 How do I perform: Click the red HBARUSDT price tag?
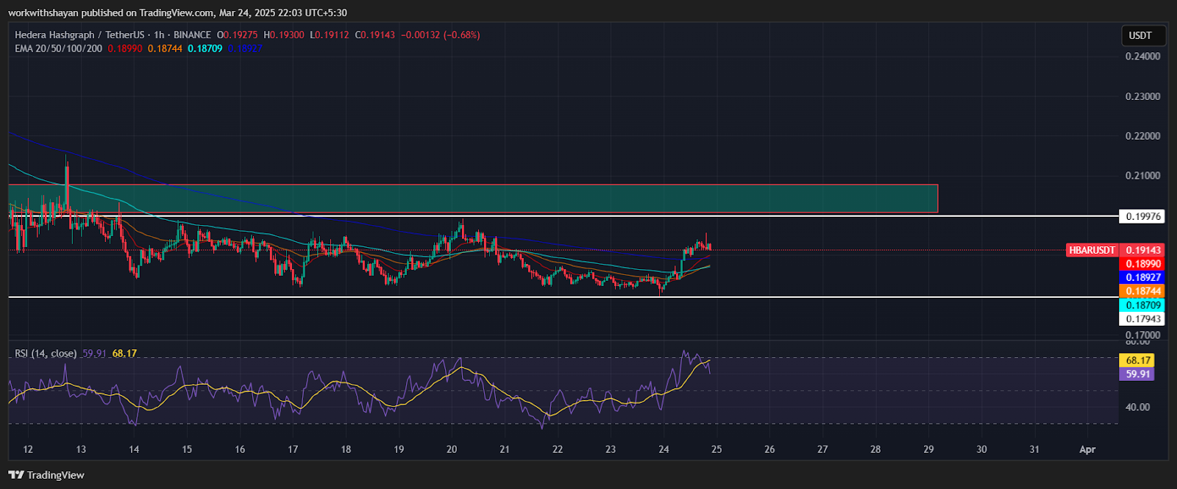(x=1092, y=251)
